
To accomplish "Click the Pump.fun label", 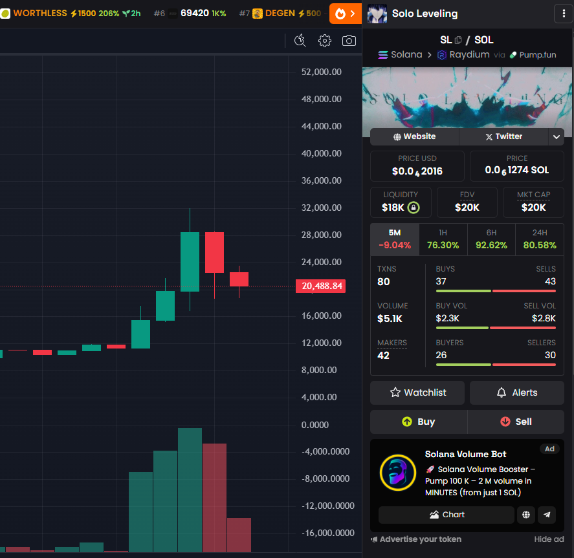I will point(533,55).
